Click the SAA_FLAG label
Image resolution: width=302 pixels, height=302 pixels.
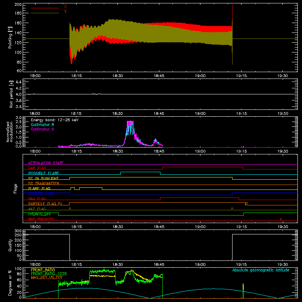[37, 199]
